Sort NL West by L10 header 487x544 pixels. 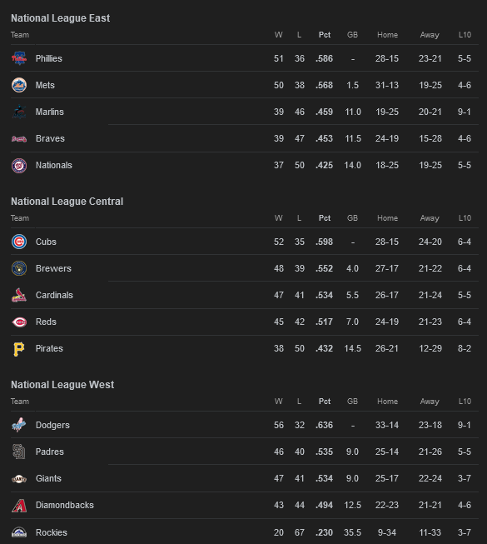(465, 401)
